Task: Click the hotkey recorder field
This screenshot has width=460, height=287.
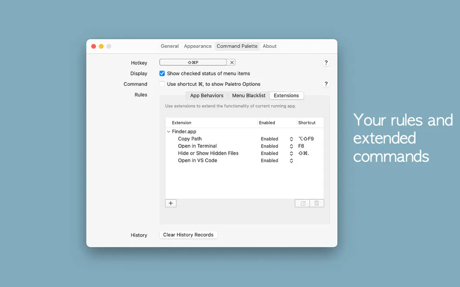Action: (193, 62)
